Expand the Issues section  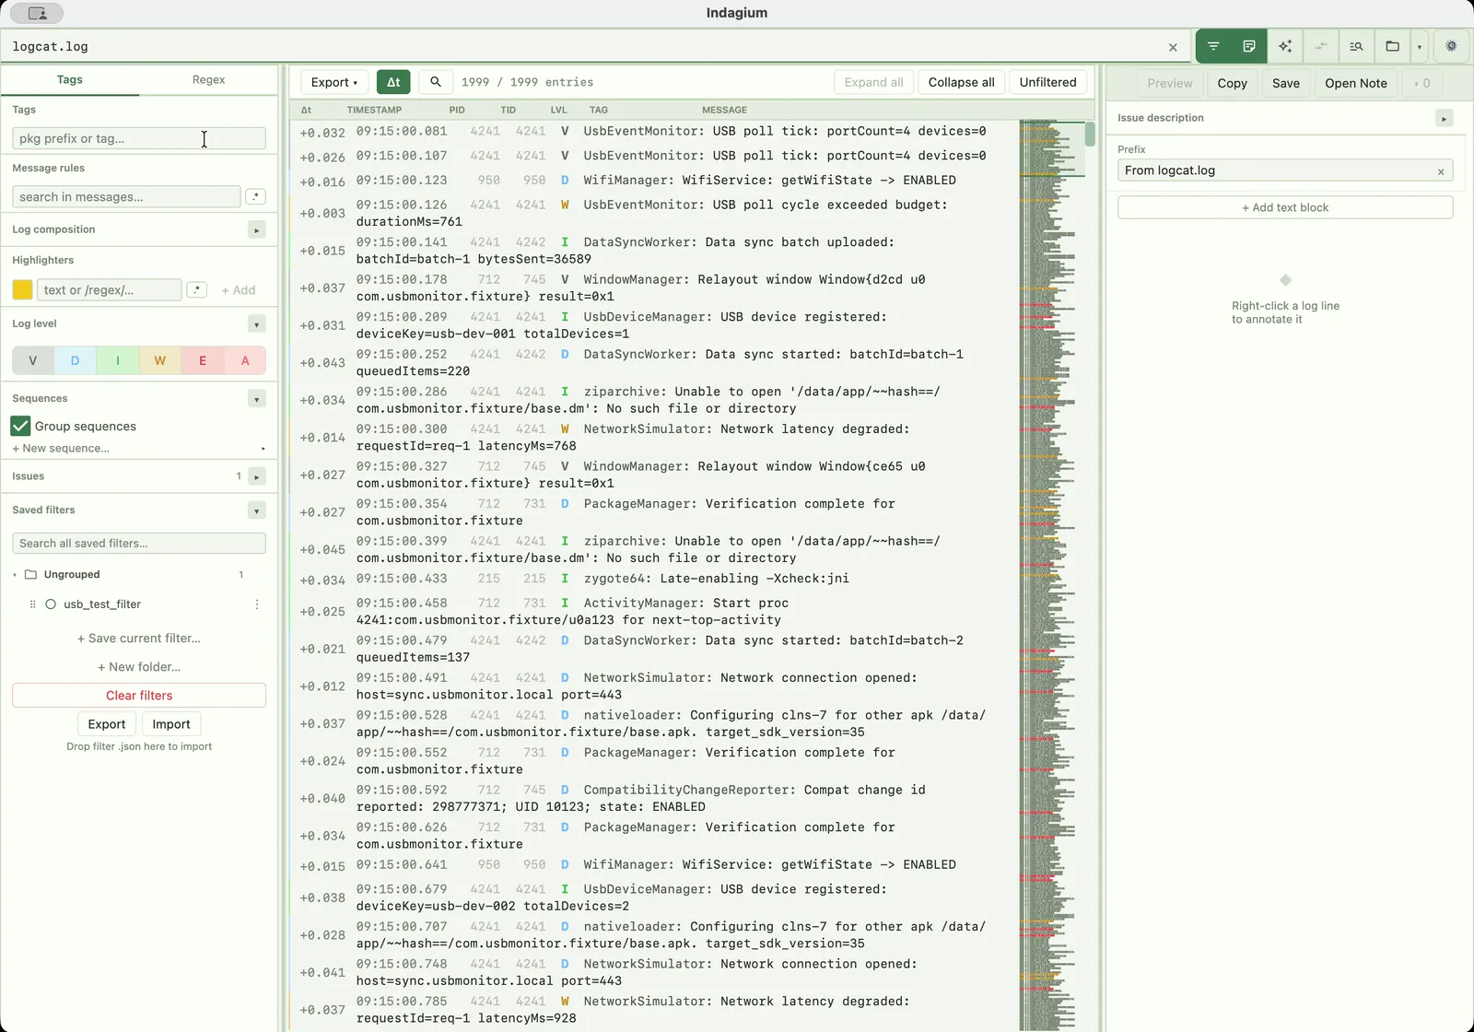click(x=257, y=476)
